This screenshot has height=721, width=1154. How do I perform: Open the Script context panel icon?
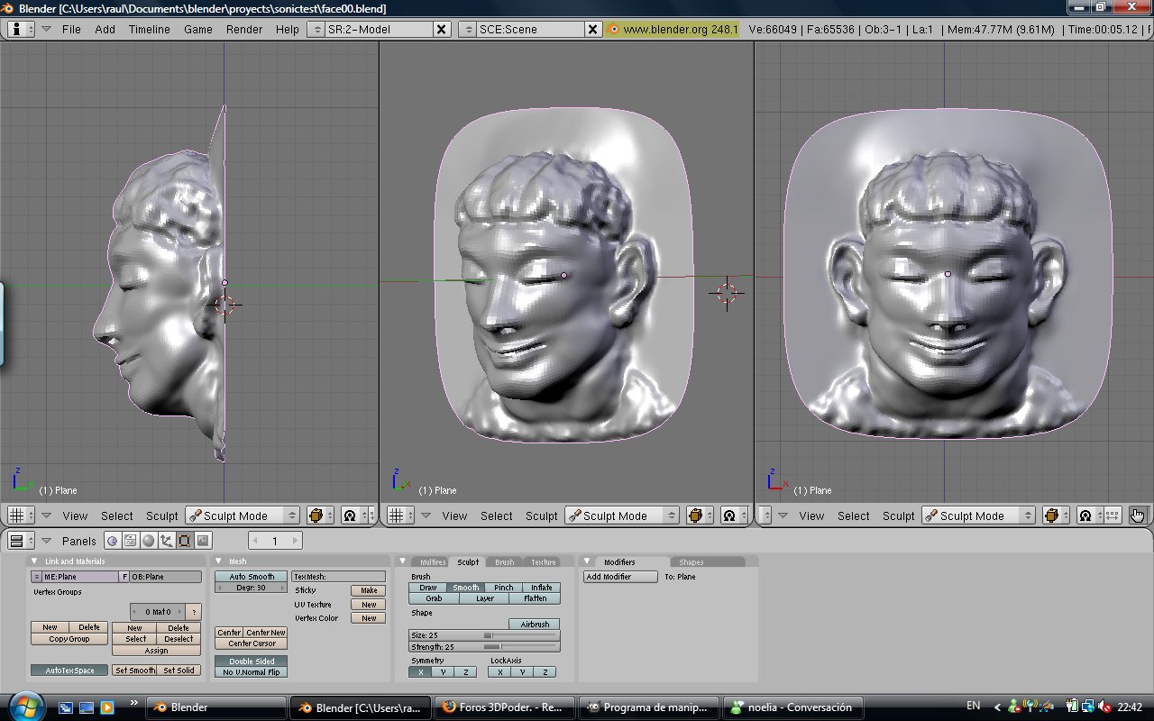(x=131, y=541)
